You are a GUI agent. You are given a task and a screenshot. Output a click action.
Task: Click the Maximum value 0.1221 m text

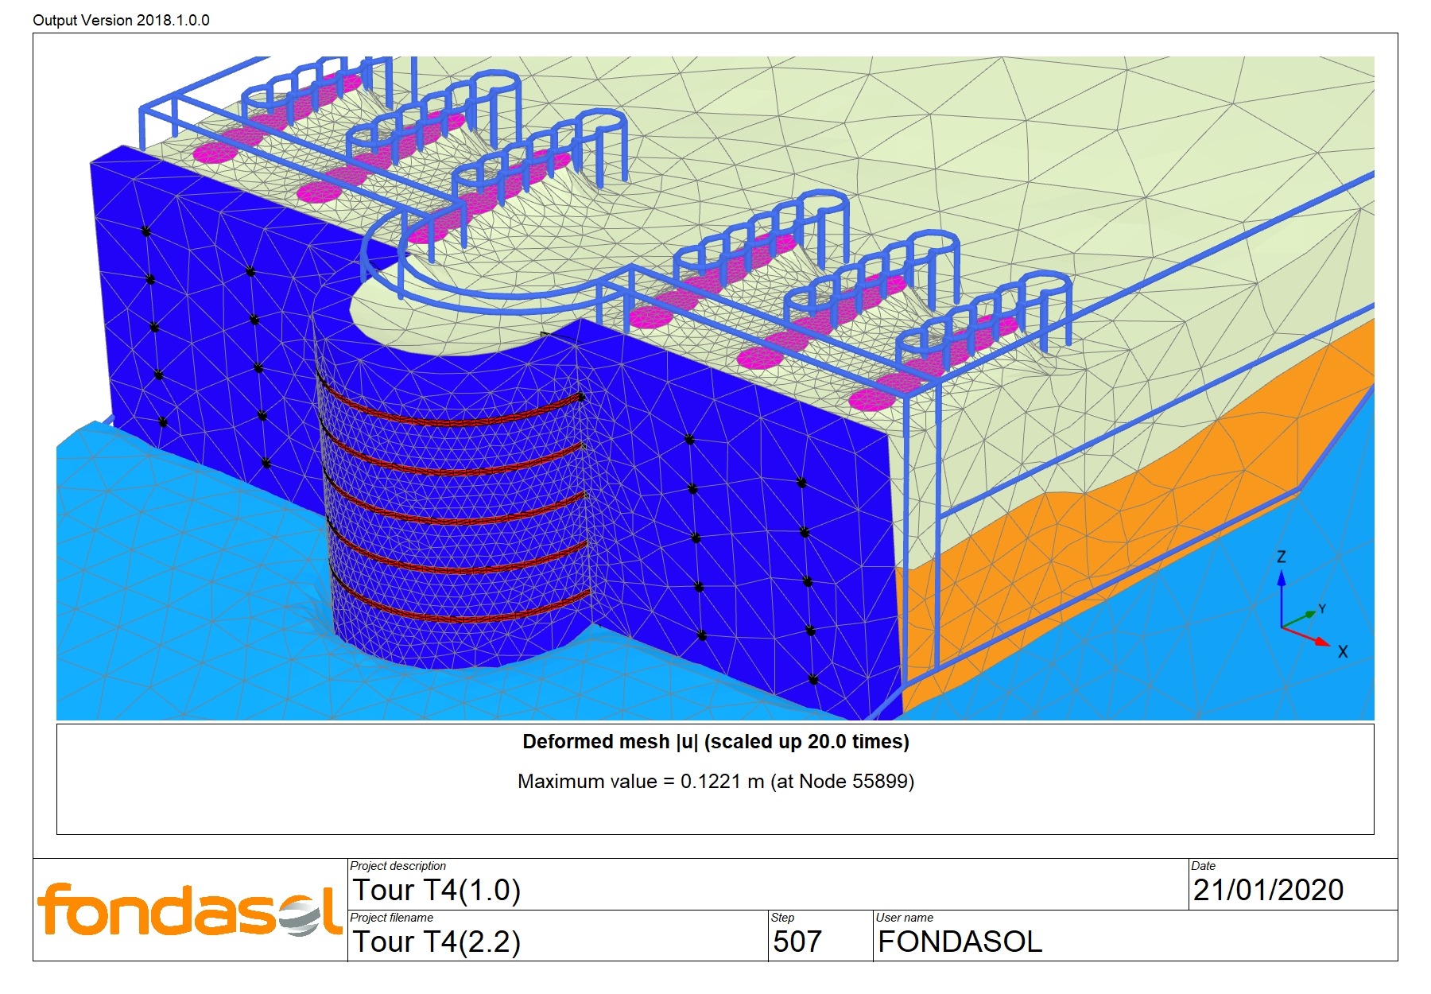[715, 782]
